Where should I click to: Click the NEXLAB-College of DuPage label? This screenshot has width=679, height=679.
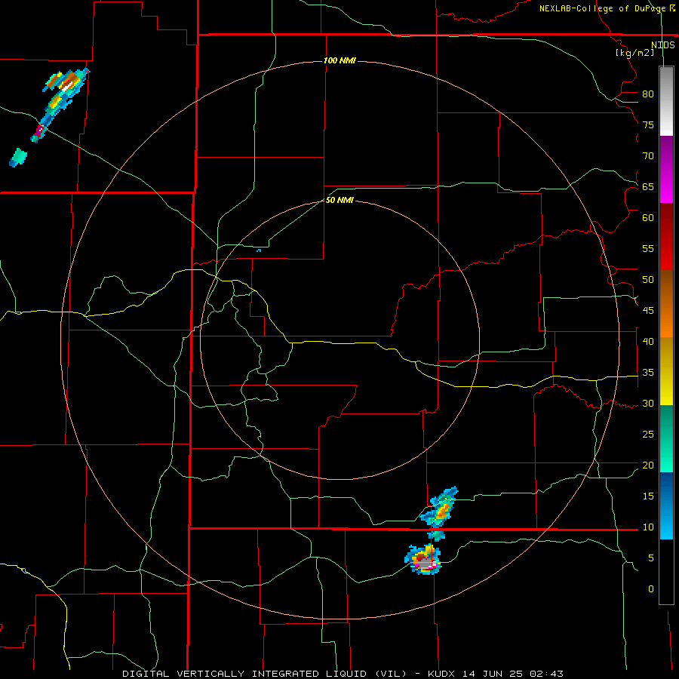(x=602, y=8)
